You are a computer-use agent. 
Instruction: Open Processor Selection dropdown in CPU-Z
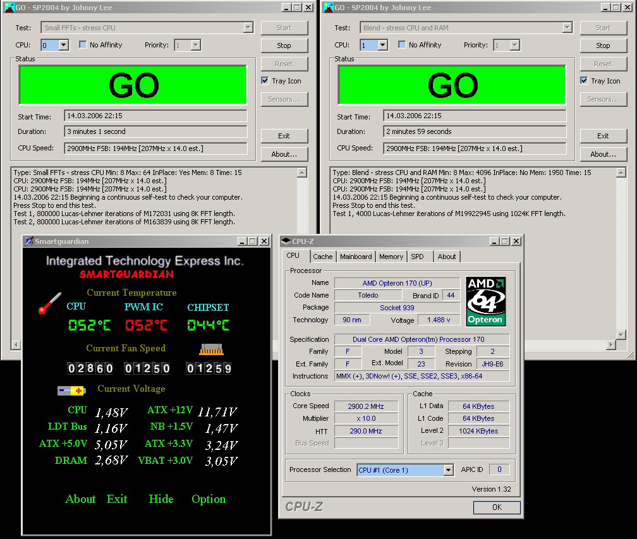pyautogui.click(x=448, y=470)
